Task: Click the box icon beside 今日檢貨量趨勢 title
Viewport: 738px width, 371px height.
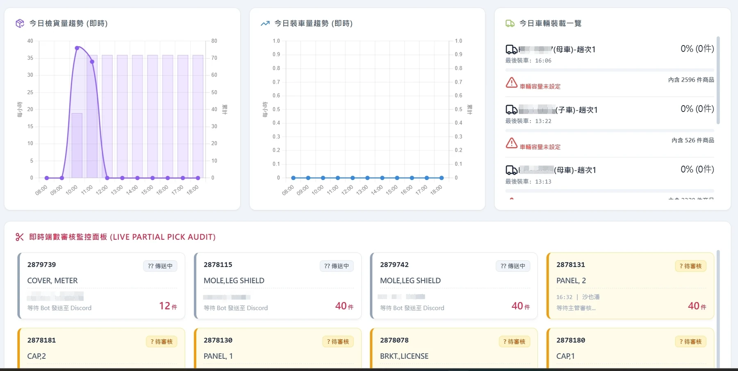Action: [20, 23]
